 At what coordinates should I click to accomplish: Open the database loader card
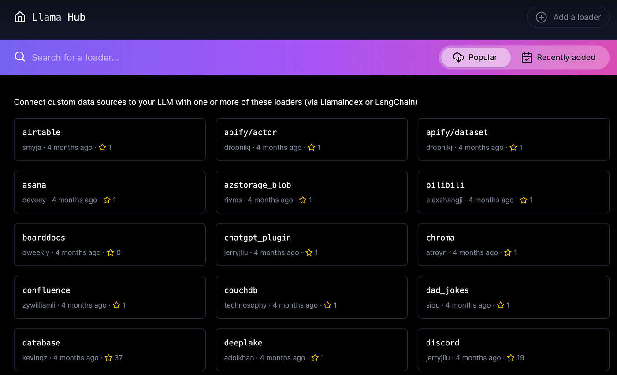[110, 350]
